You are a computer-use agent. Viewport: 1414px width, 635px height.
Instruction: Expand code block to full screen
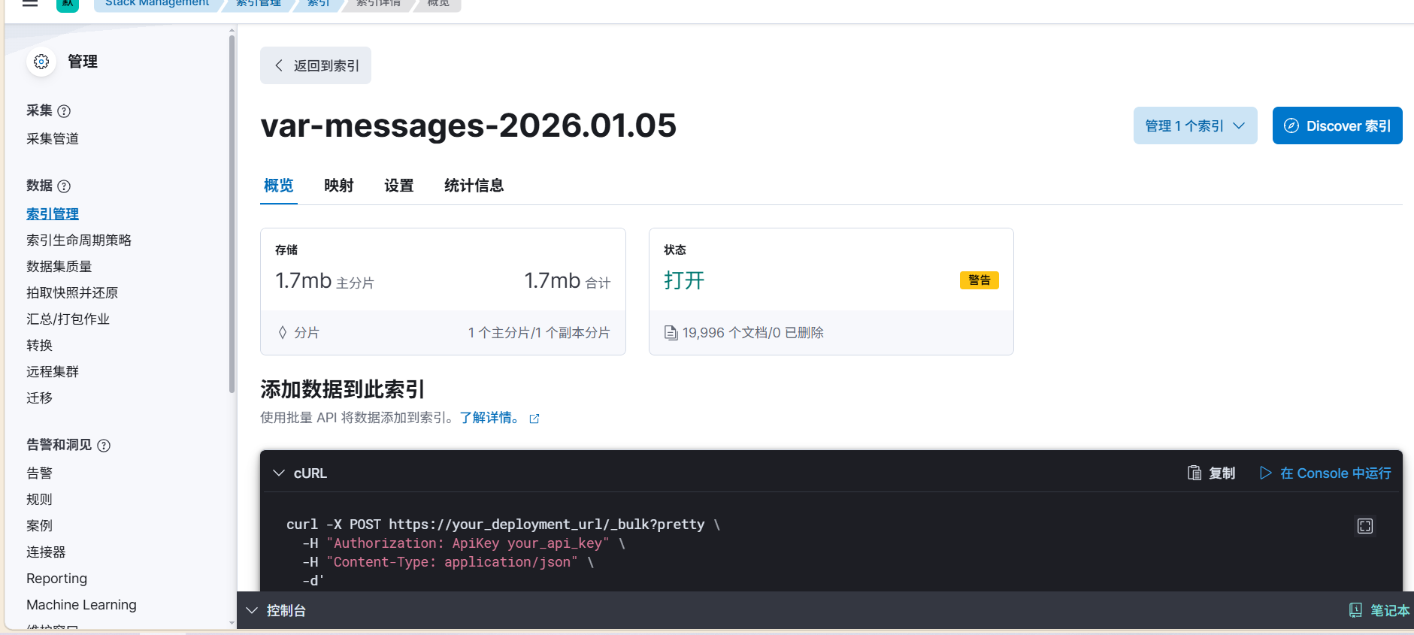point(1365,526)
